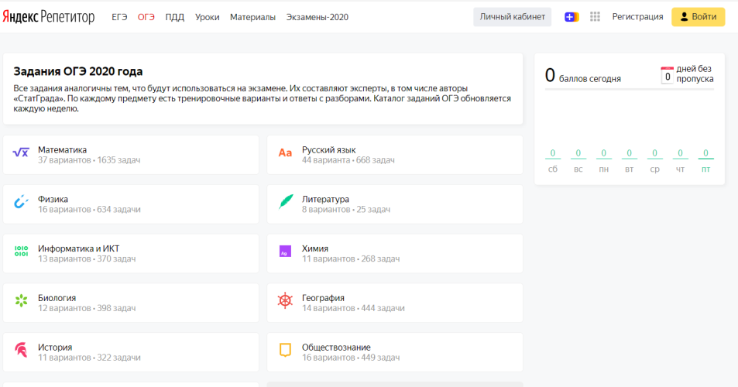Screen dimensions: 738x387
Task: Click the red helmet icon for История
Action: click(21, 350)
